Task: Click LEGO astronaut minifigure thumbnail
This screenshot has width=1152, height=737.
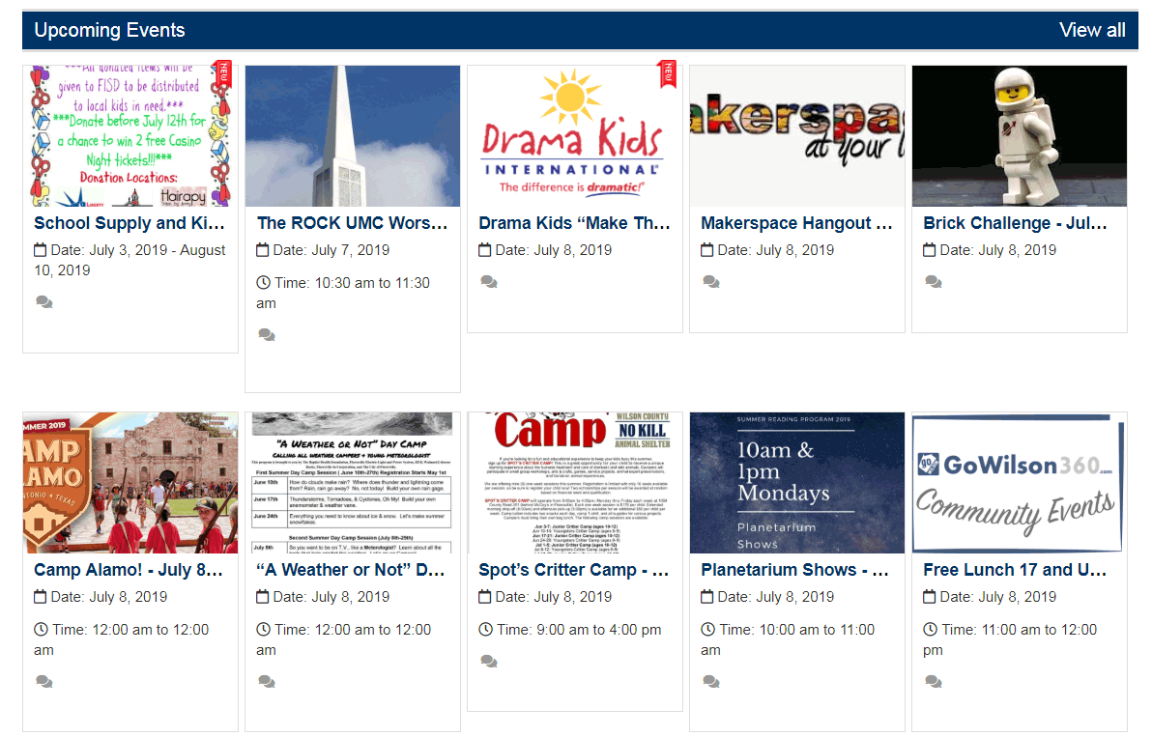Action: click(x=1020, y=136)
